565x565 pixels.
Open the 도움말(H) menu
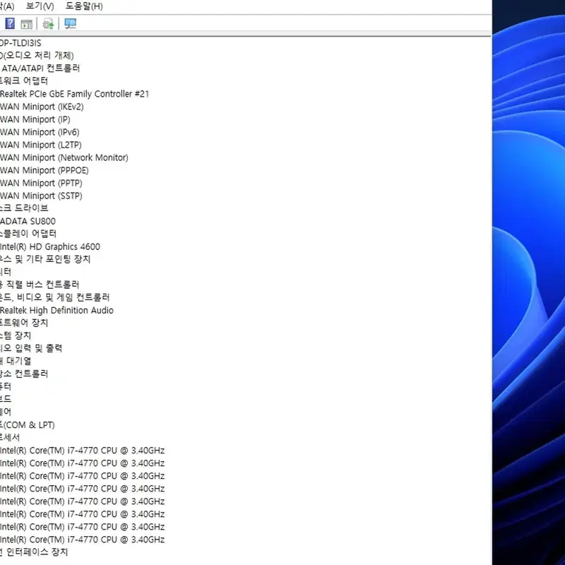84,6
